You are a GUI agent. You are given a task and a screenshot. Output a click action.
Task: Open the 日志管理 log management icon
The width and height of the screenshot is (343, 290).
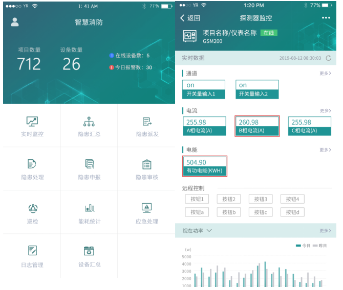32,251
